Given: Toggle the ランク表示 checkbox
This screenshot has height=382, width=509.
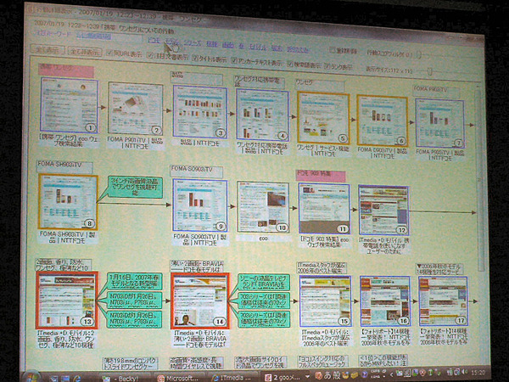Looking at the screenshot, I should [327, 66].
